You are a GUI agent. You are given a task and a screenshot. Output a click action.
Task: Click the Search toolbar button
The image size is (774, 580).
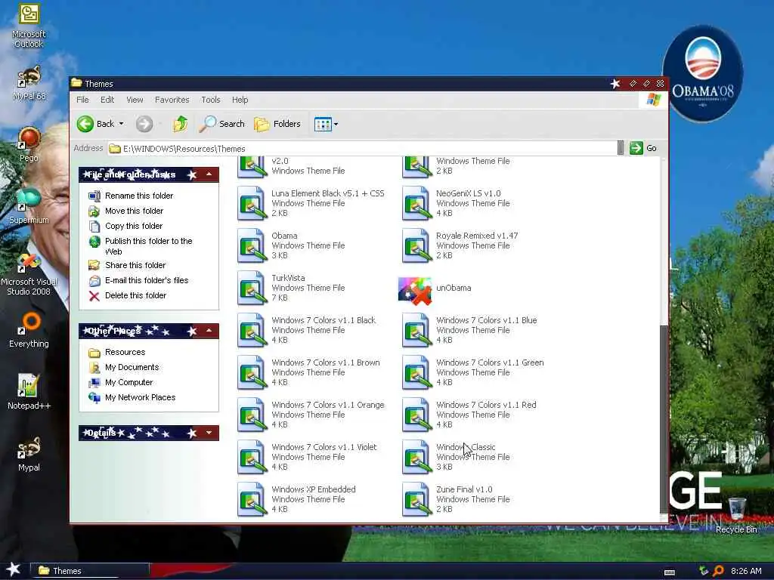(221, 124)
